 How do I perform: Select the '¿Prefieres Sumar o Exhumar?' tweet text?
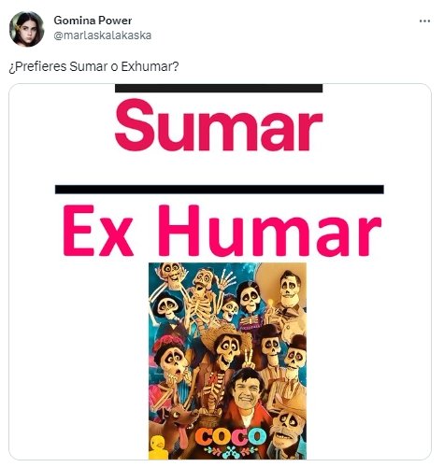pyautogui.click(x=93, y=66)
